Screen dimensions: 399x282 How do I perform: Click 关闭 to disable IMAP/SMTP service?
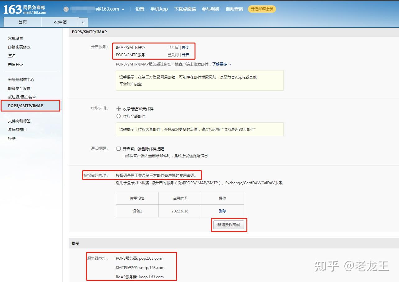pos(186,47)
